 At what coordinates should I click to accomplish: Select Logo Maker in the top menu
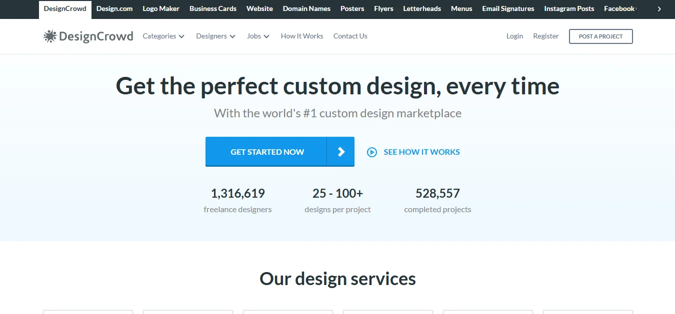(x=160, y=8)
